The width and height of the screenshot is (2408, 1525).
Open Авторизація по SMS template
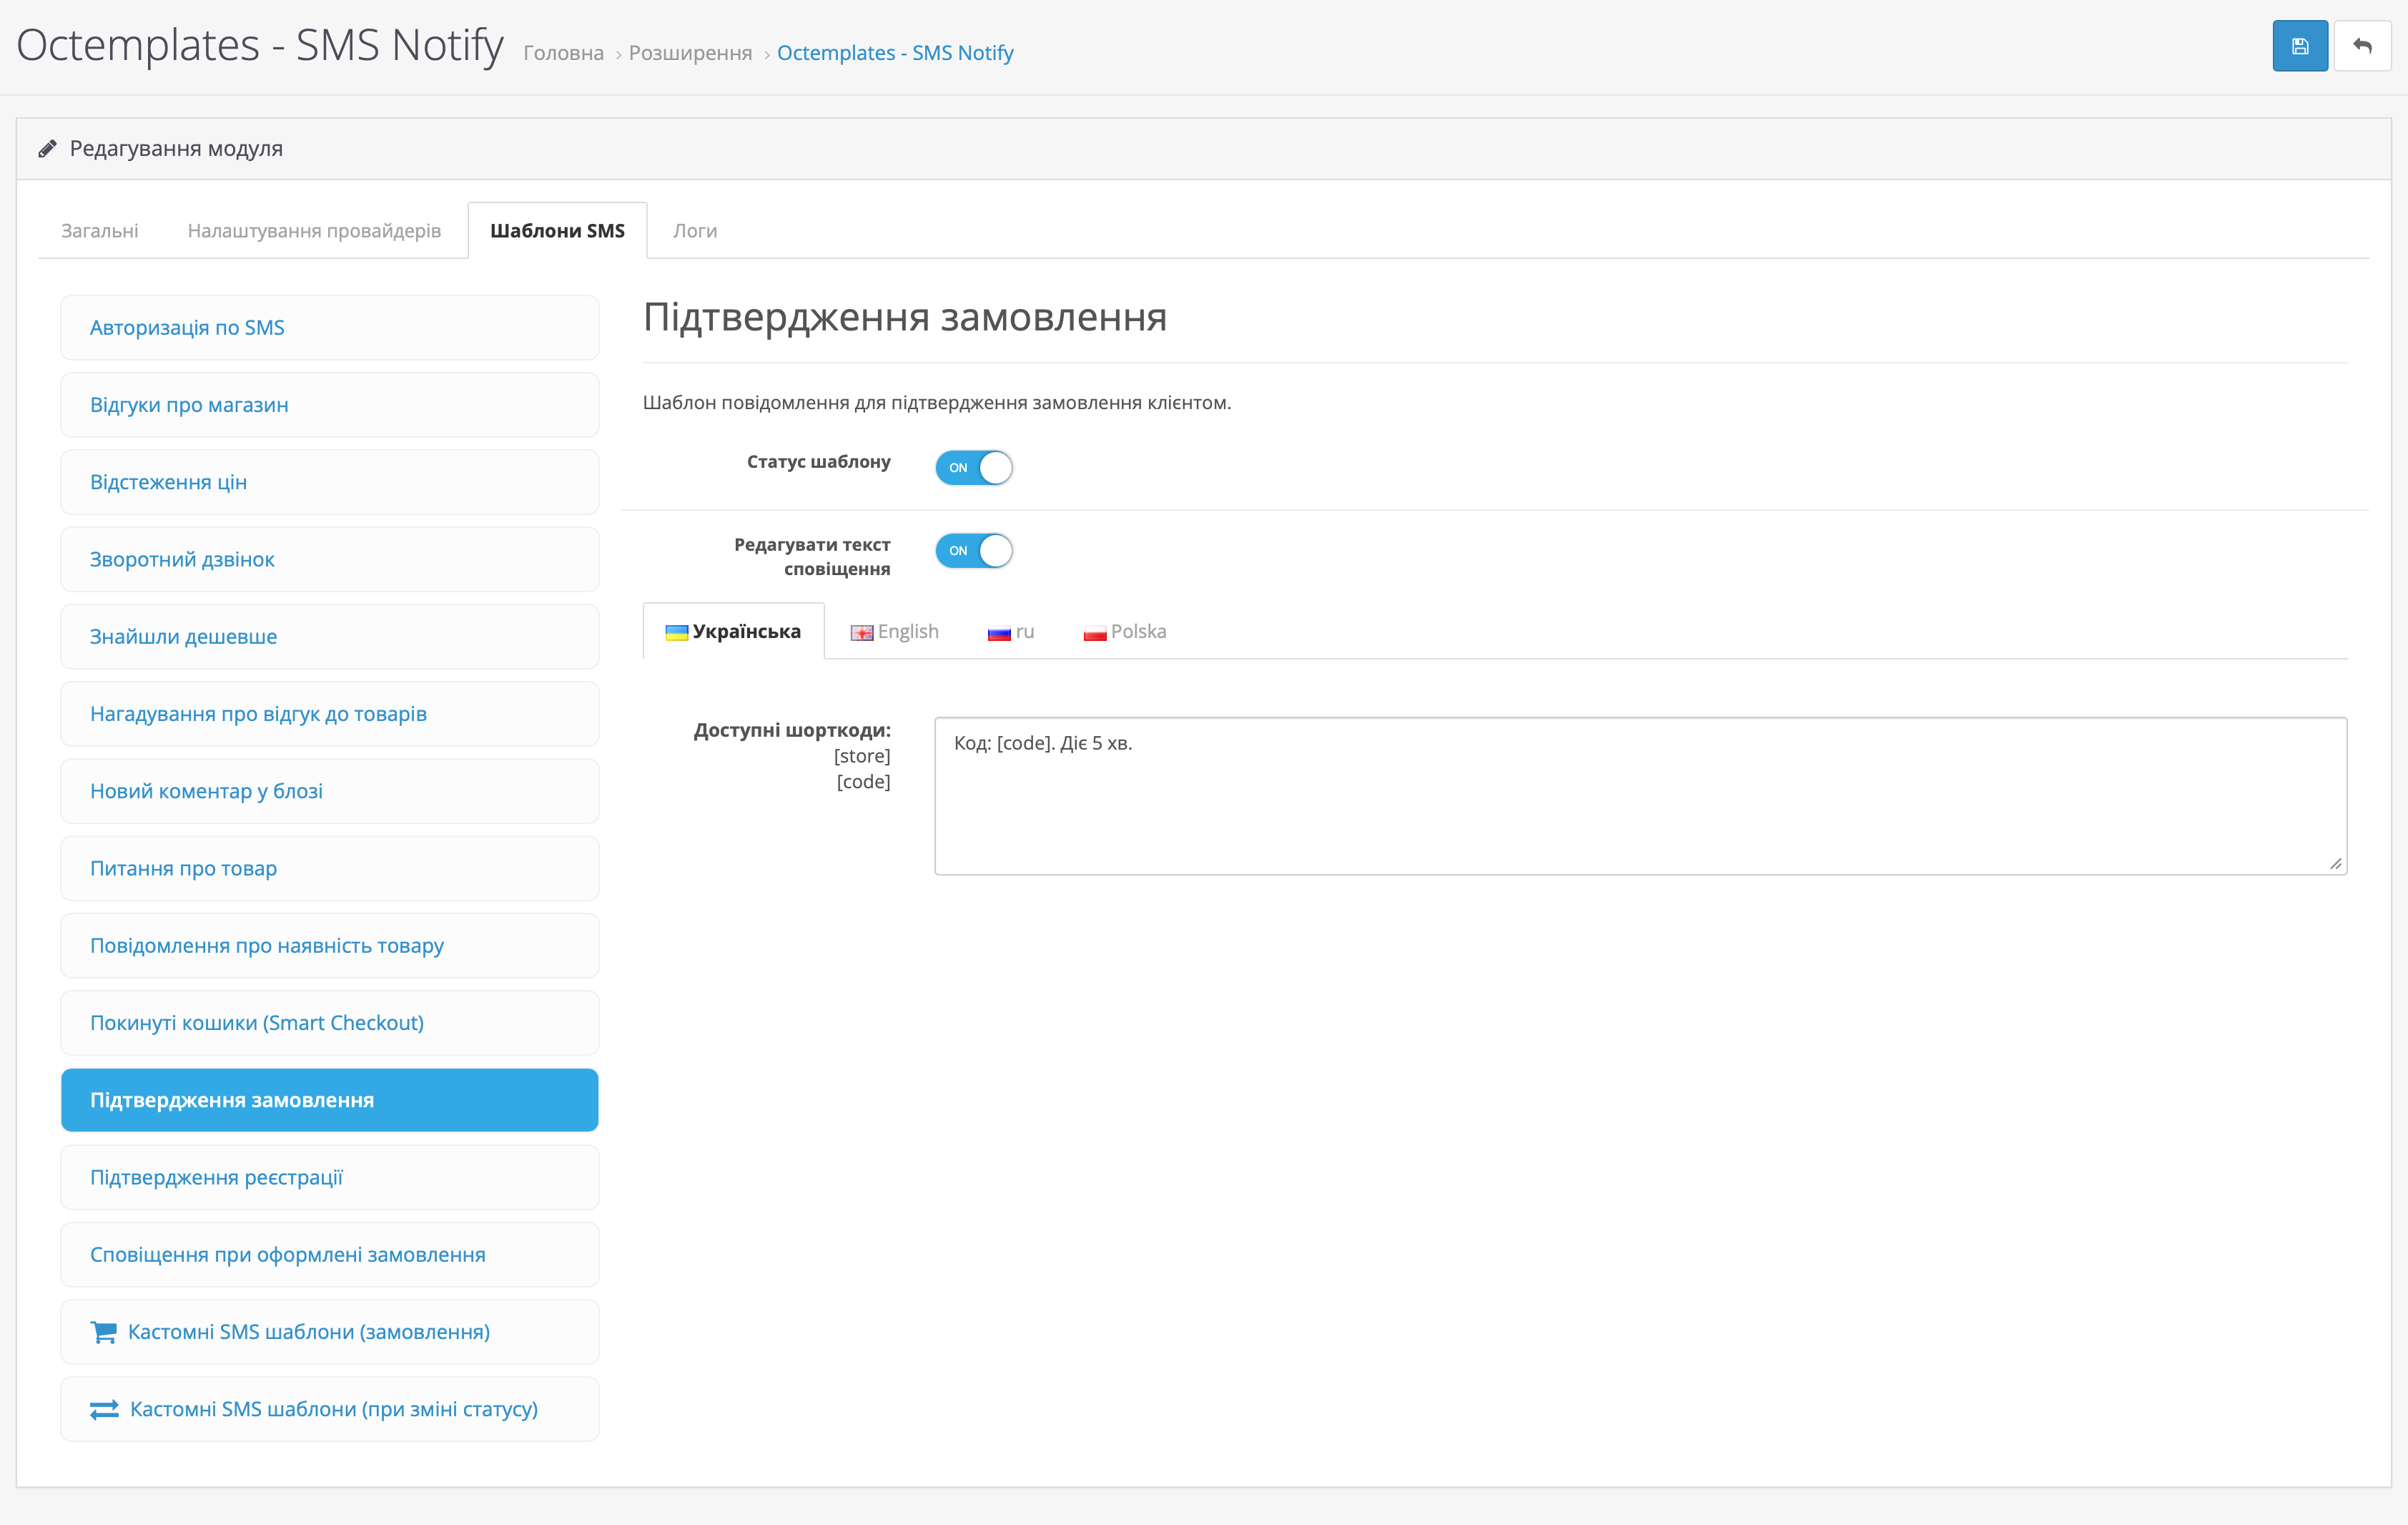(x=187, y=327)
